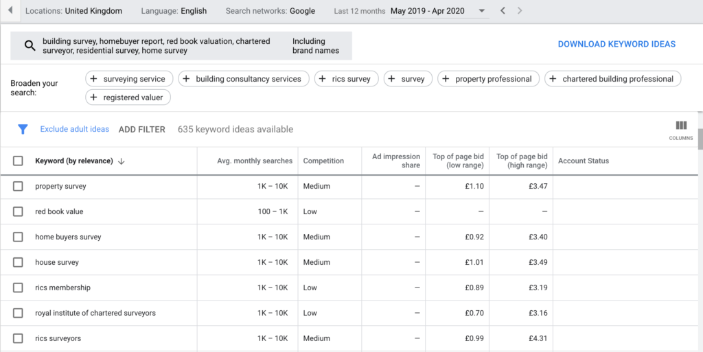This screenshot has width=703, height=352.
Task: Add 'rics survey' suggestion chip
Action: pyautogui.click(x=346, y=79)
